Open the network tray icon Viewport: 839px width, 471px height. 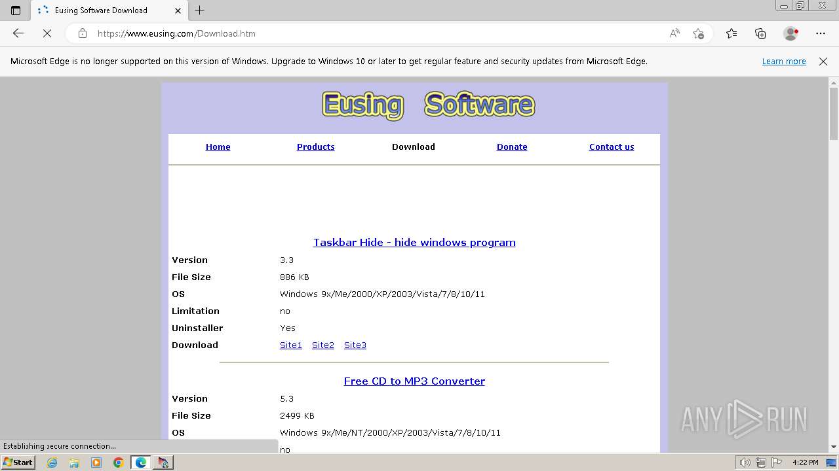coord(761,462)
